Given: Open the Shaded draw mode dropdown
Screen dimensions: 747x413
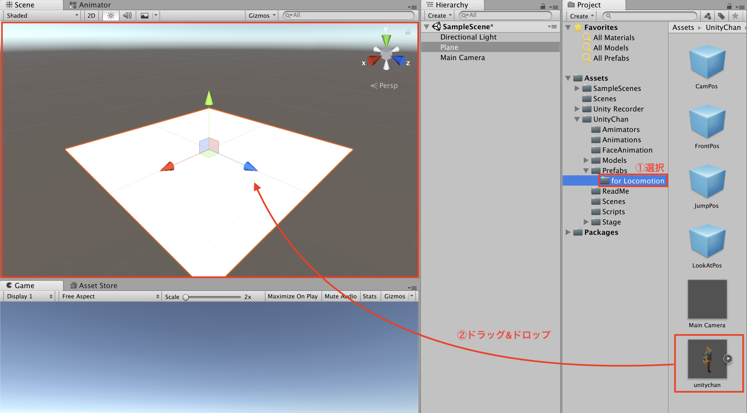Looking at the screenshot, I should coord(42,16).
